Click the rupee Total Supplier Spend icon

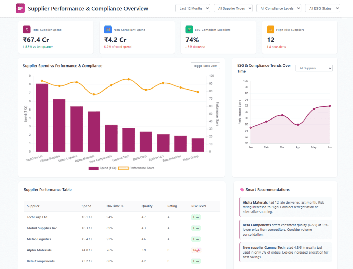(27, 30)
